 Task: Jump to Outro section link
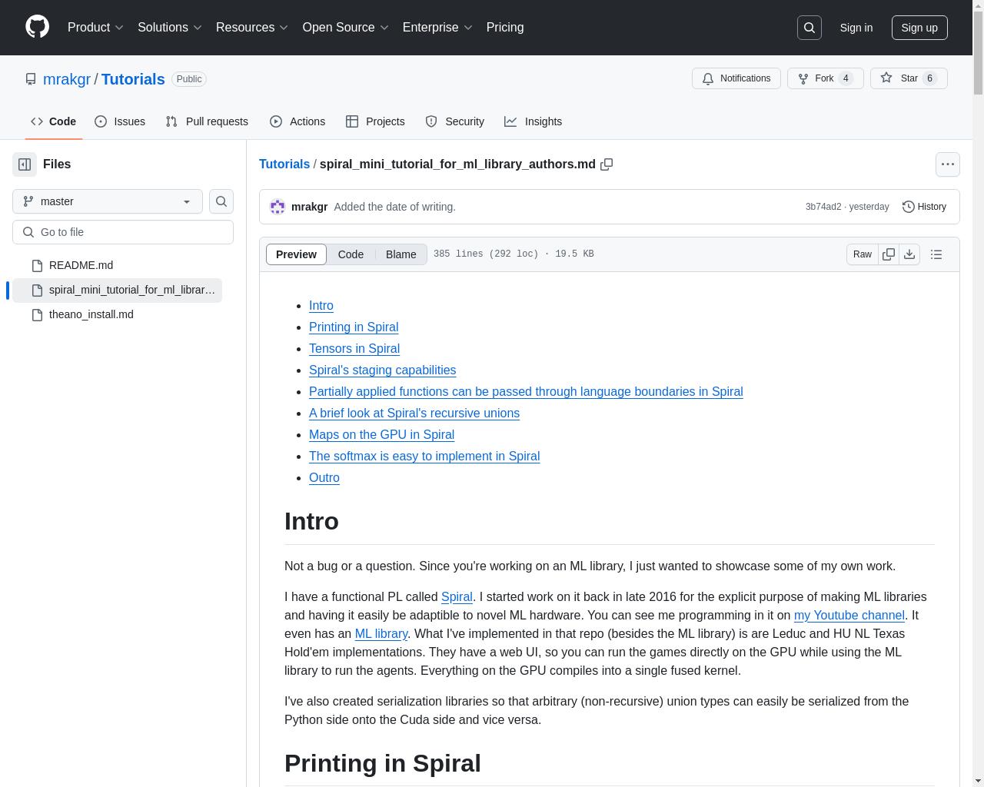point(324,478)
